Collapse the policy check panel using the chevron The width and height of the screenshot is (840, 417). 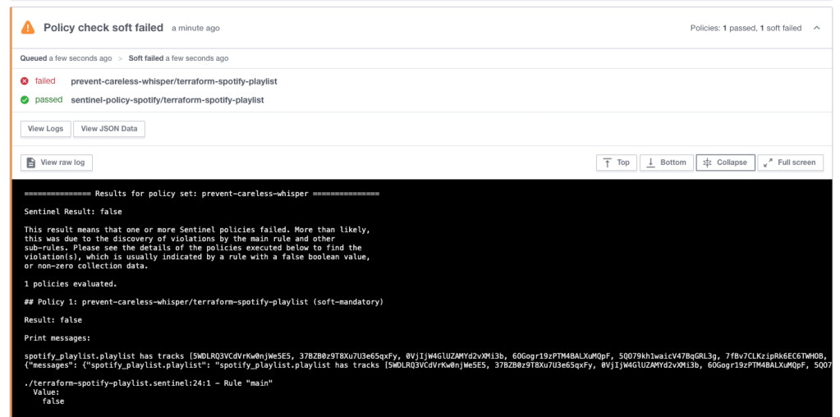click(817, 28)
